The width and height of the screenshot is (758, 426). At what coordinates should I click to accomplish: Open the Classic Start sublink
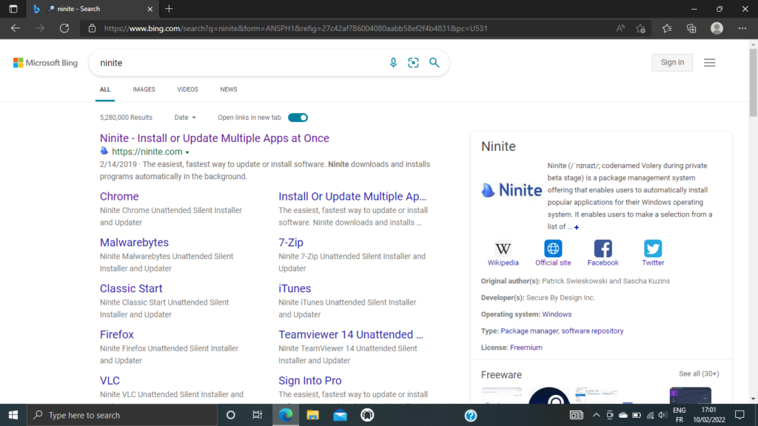click(131, 288)
